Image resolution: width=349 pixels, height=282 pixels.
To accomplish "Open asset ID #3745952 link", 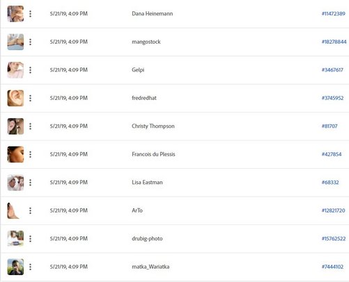I will point(332,98).
